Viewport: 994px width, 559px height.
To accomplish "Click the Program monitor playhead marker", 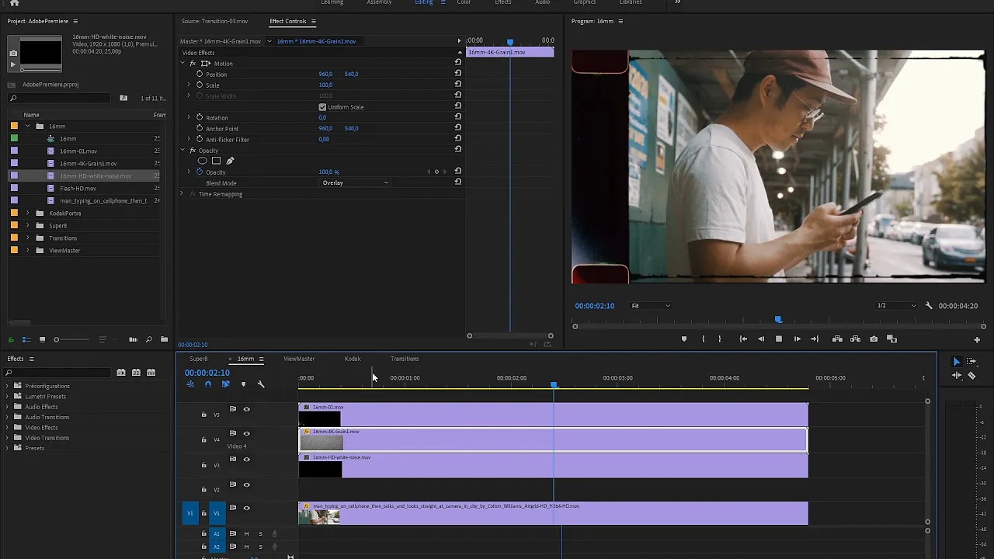I will pyautogui.click(x=778, y=319).
